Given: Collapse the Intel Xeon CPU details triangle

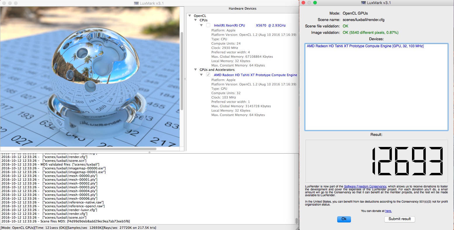Looking at the screenshot, I should [201, 26].
